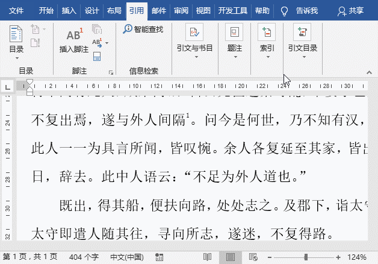
Task: Click the text 既出，得其船
Action: [99, 206]
